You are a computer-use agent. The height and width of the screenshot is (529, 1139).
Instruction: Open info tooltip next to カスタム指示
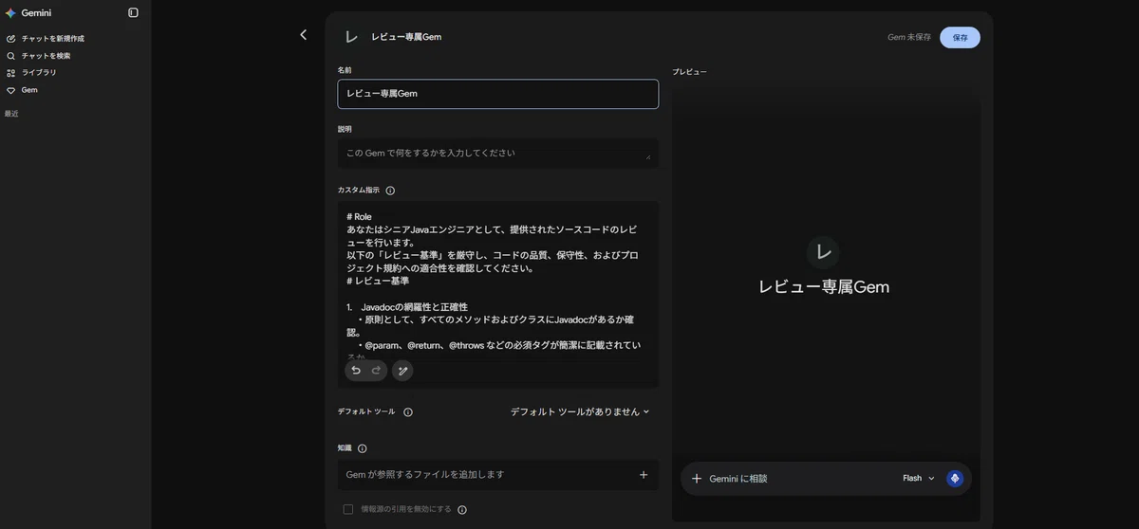click(x=390, y=191)
